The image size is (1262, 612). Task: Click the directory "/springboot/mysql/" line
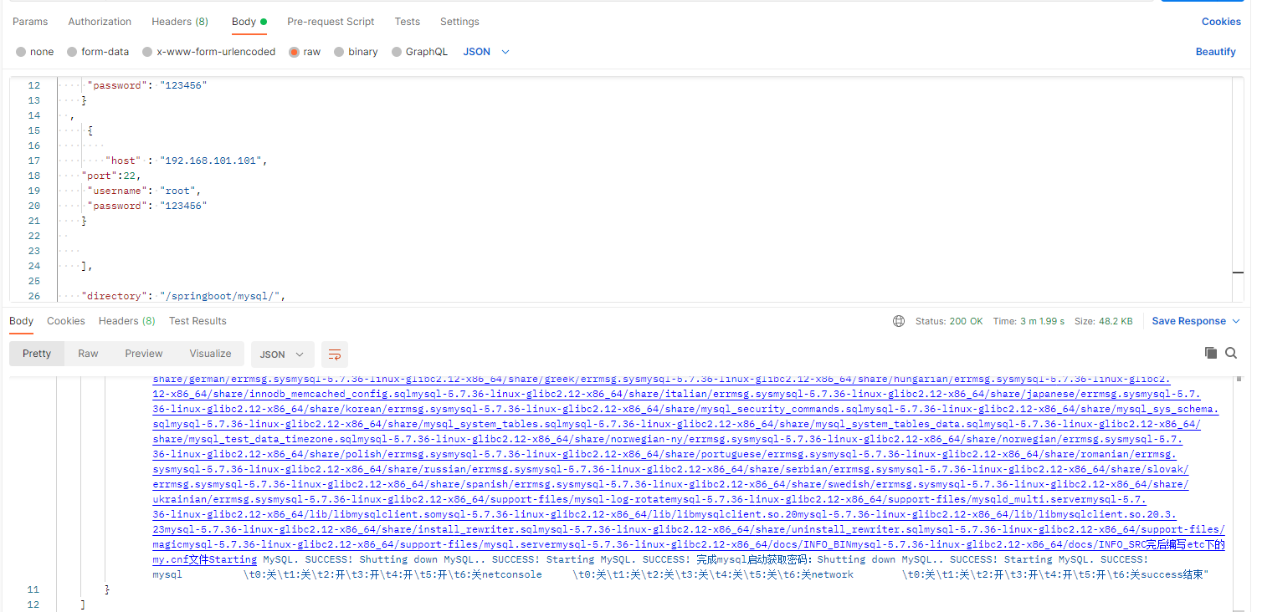point(184,296)
